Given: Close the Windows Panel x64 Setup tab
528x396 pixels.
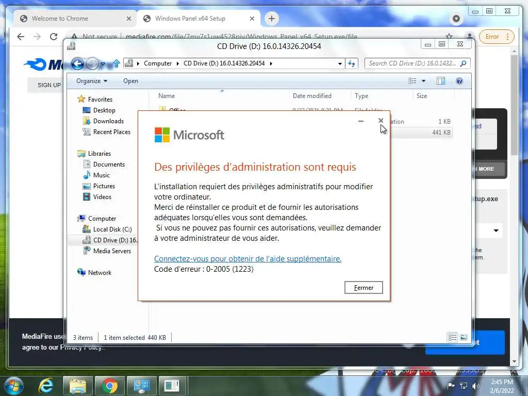Looking at the screenshot, I should tap(252, 19).
